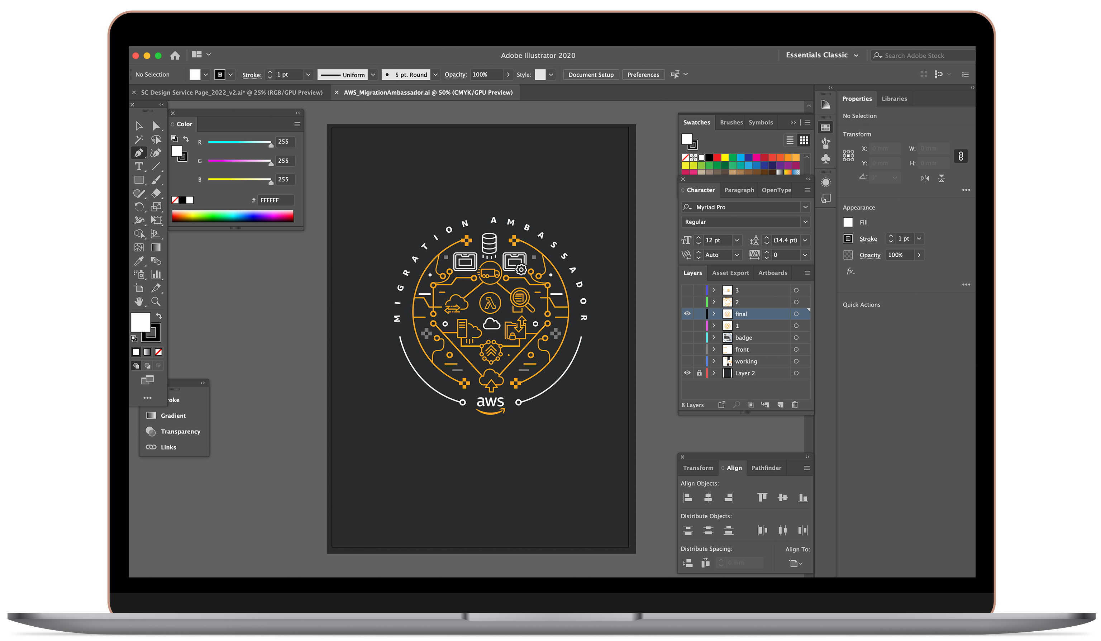Select the Artboard tool
Image resolution: width=1101 pixels, height=641 pixels.
pos(139,288)
